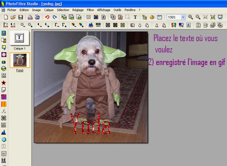Open the Sélection menu

pyautogui.click(x=63, y=10)
